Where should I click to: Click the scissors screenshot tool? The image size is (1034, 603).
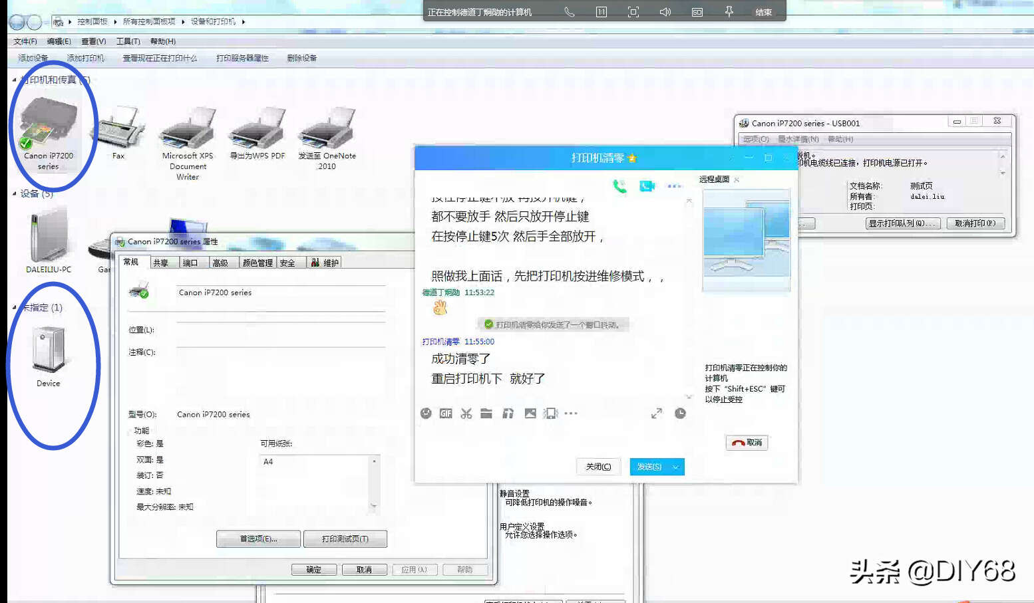coord(466,414)
